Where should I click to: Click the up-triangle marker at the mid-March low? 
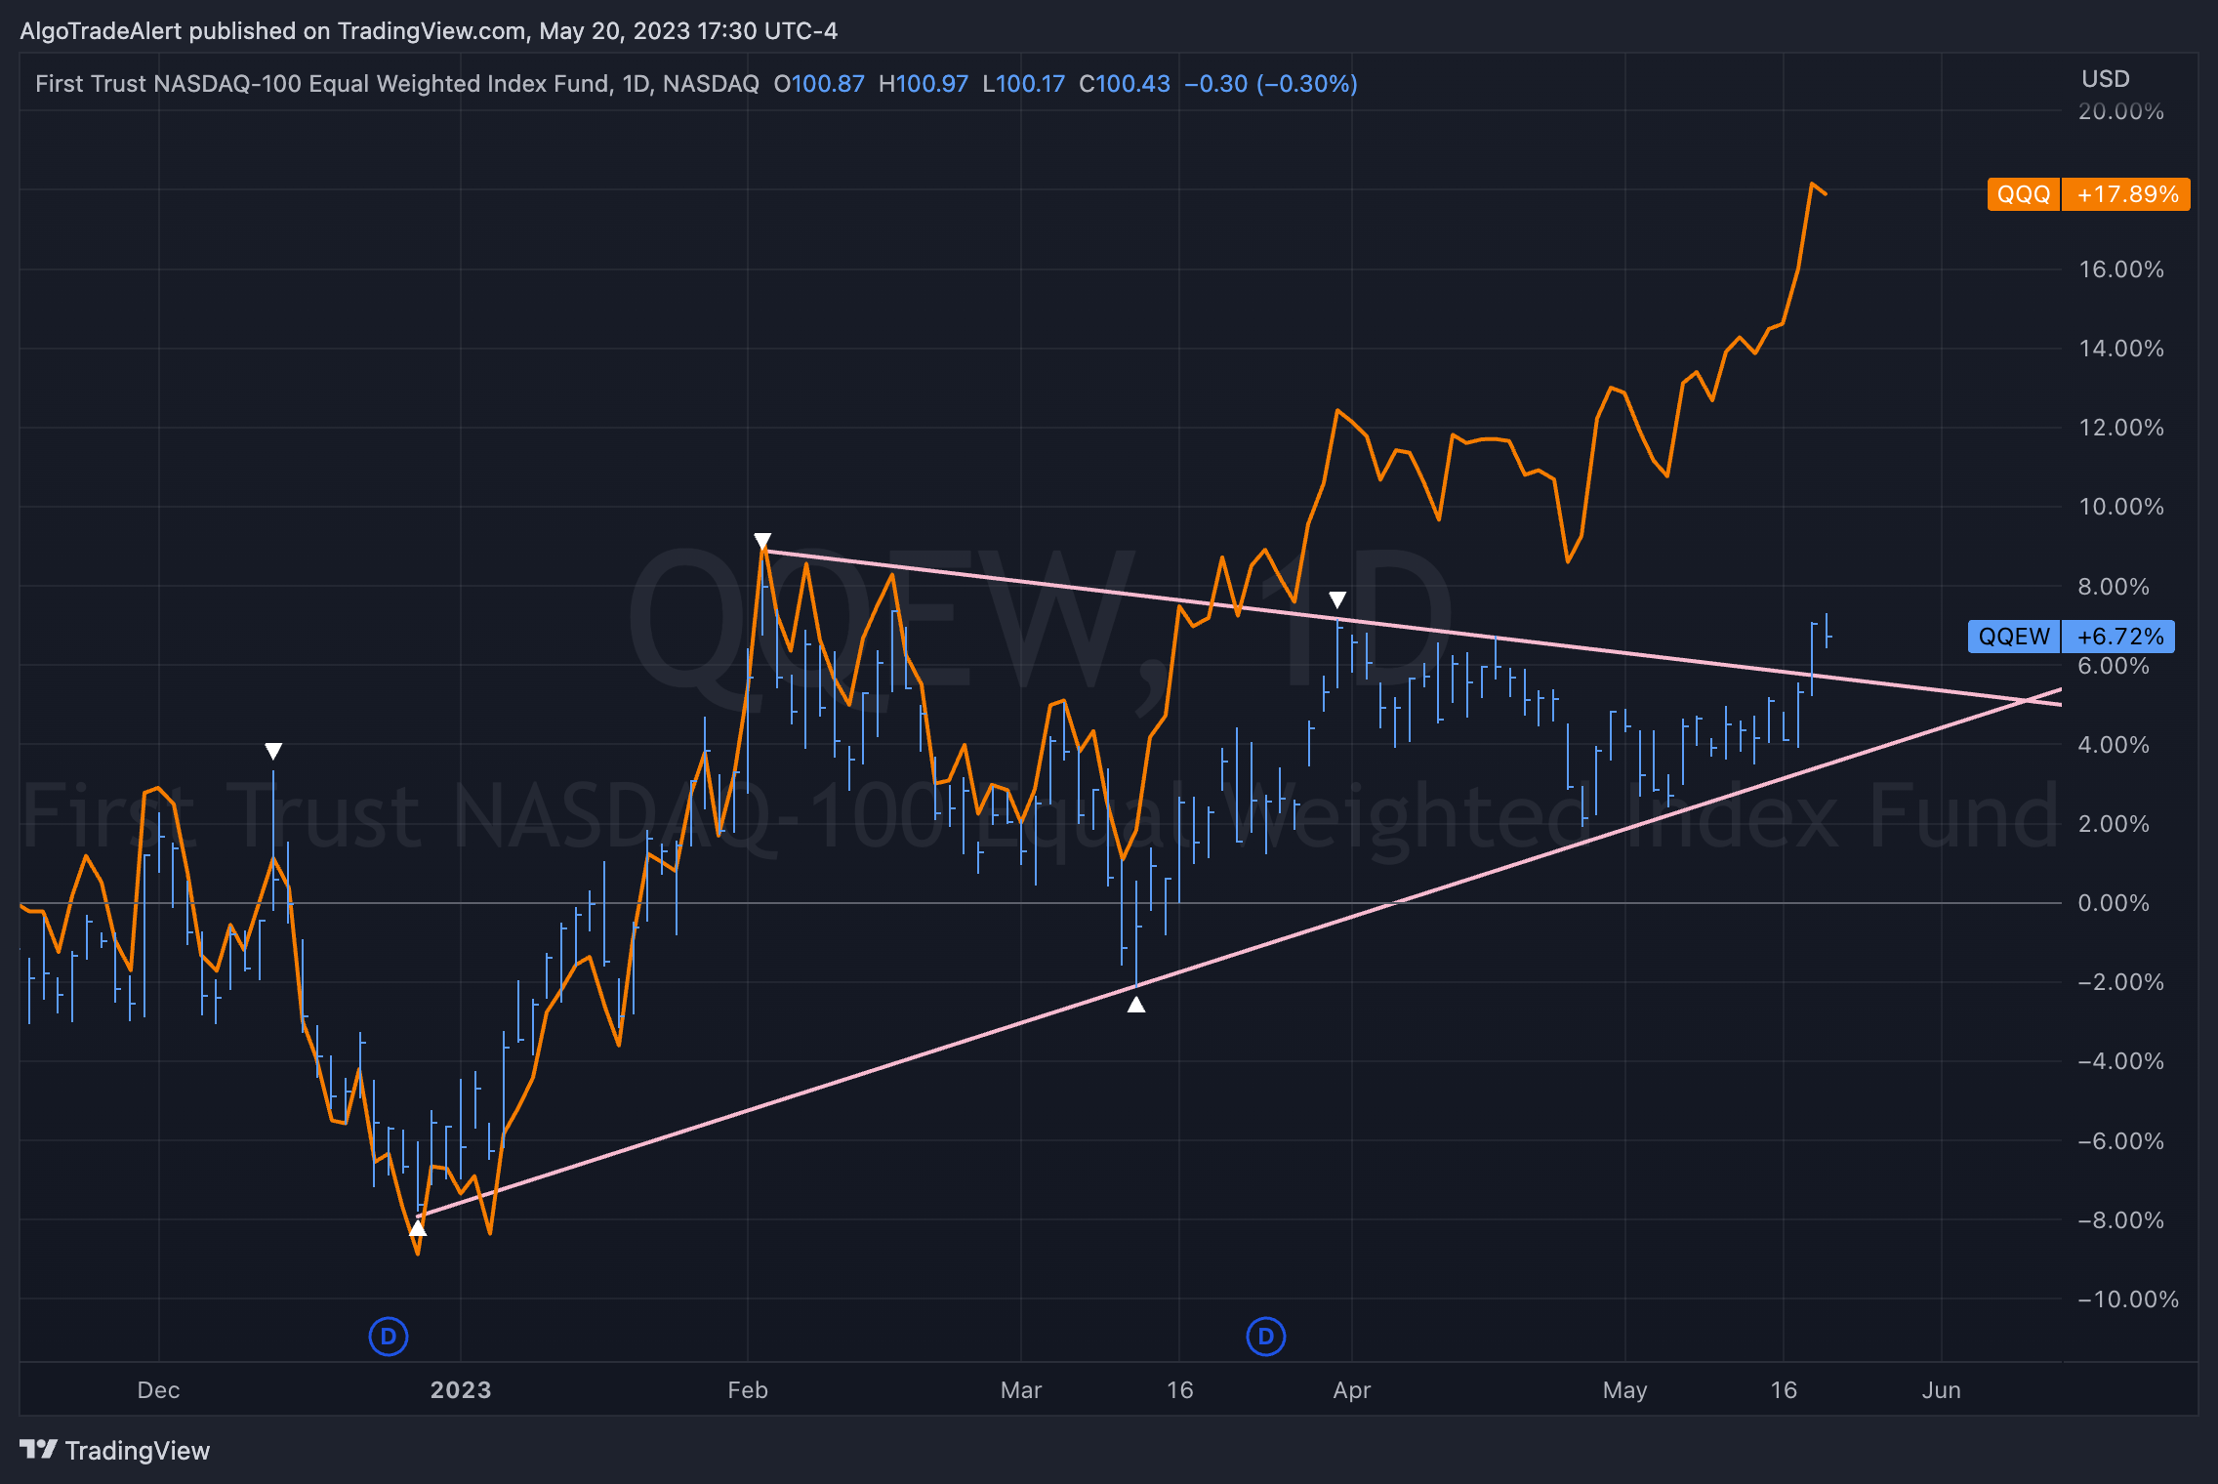click(x=1136, y=1004)
